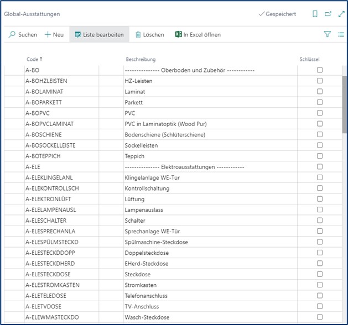Click the Gespeichert saved status indicator
This screenshot has width=348, height=325.
tap(277, 14)
